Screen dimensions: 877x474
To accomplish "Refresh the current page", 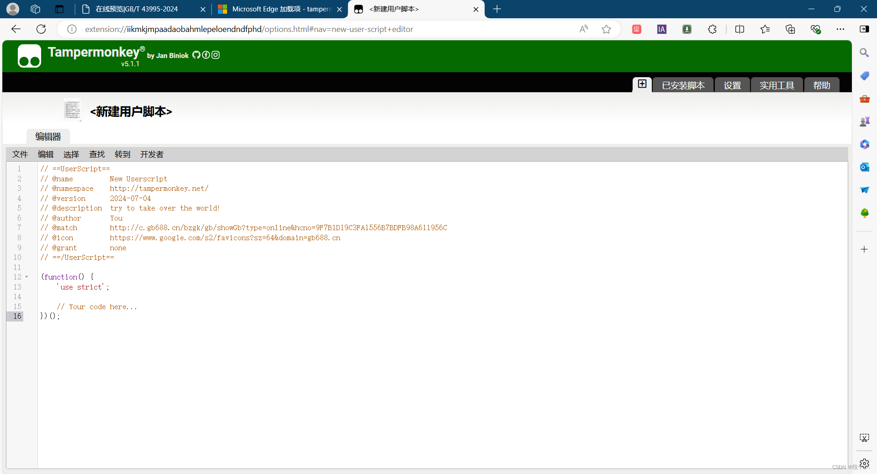I will [41, 29].
